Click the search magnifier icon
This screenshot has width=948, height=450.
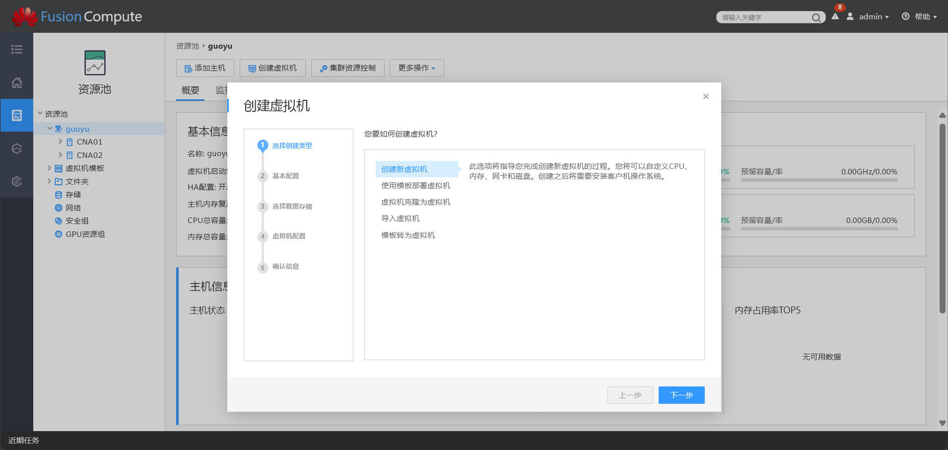click(x=816, y=17)
